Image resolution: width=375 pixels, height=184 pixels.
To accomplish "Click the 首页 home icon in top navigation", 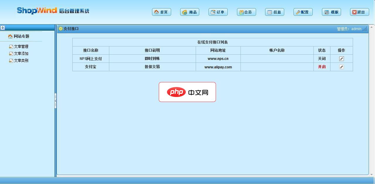I will (x=156, y=12).
